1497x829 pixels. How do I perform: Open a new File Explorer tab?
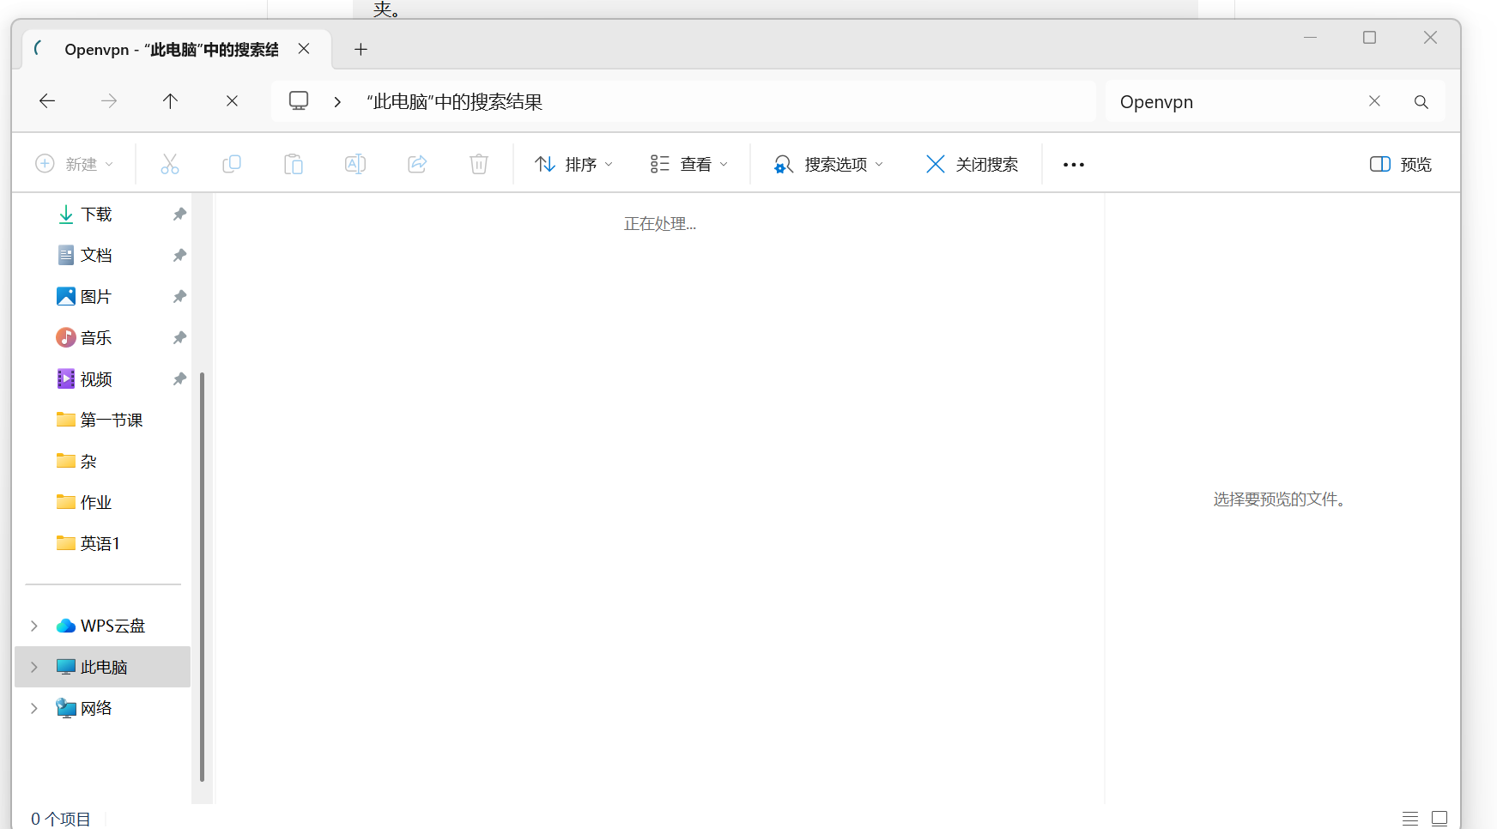point(361,49)
